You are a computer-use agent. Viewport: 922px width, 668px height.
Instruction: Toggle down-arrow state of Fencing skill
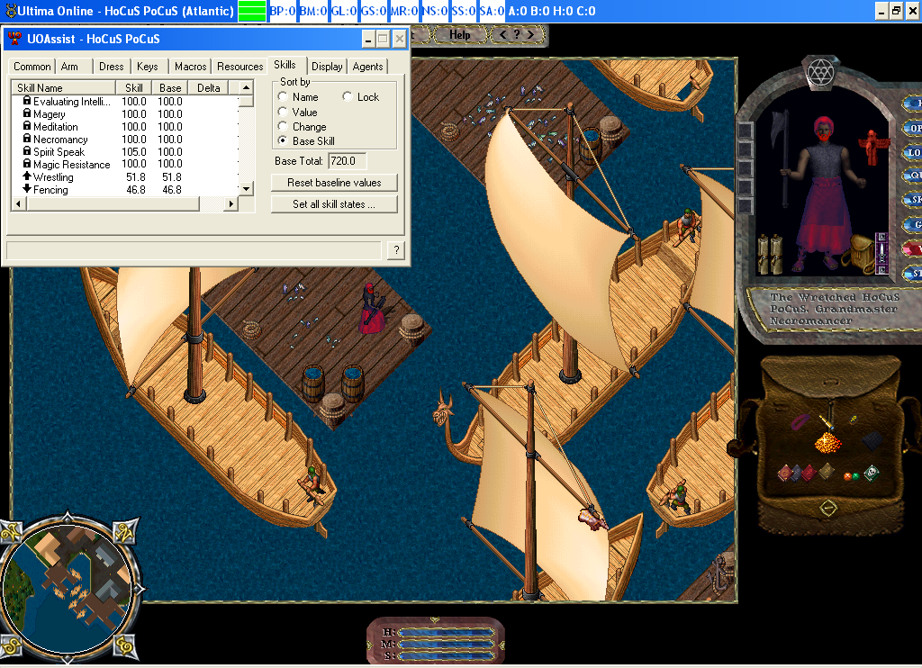pos(27,189)
